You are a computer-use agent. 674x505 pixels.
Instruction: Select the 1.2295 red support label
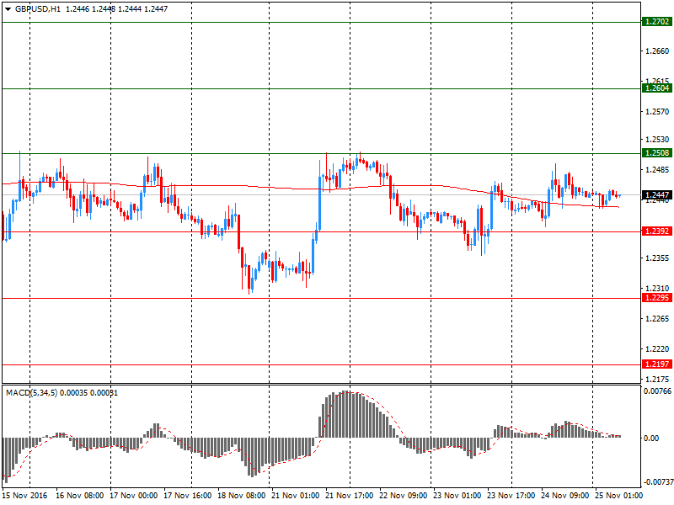pyautogui.click(x=657, y=298)
